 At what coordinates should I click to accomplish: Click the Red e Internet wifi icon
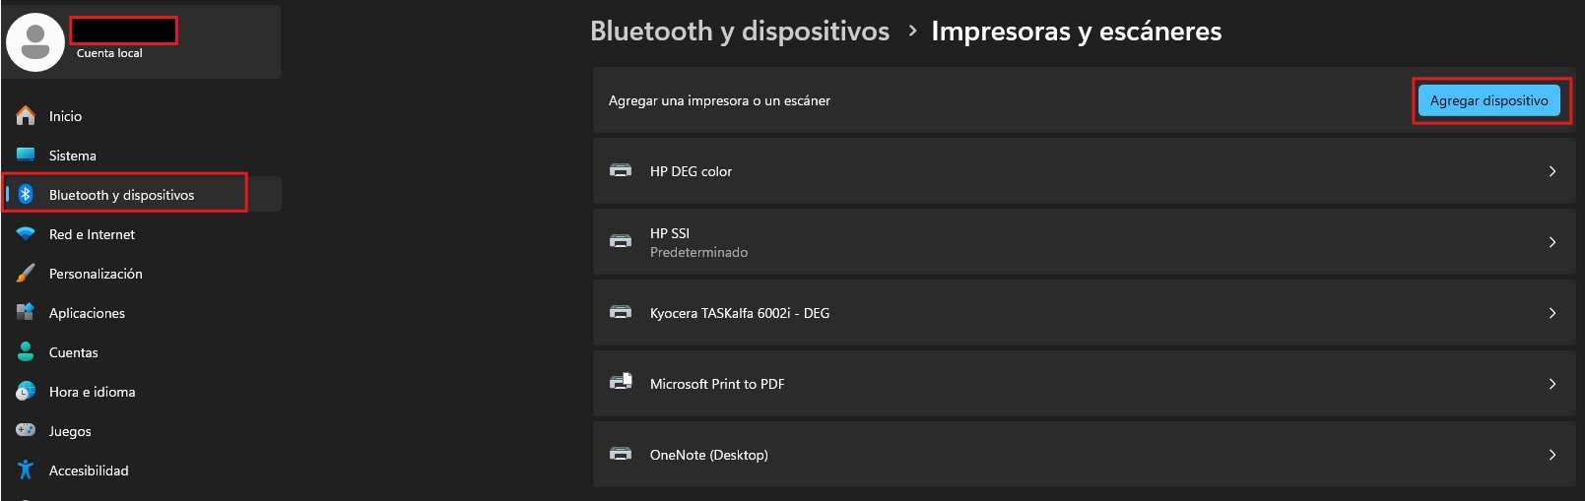26,233
